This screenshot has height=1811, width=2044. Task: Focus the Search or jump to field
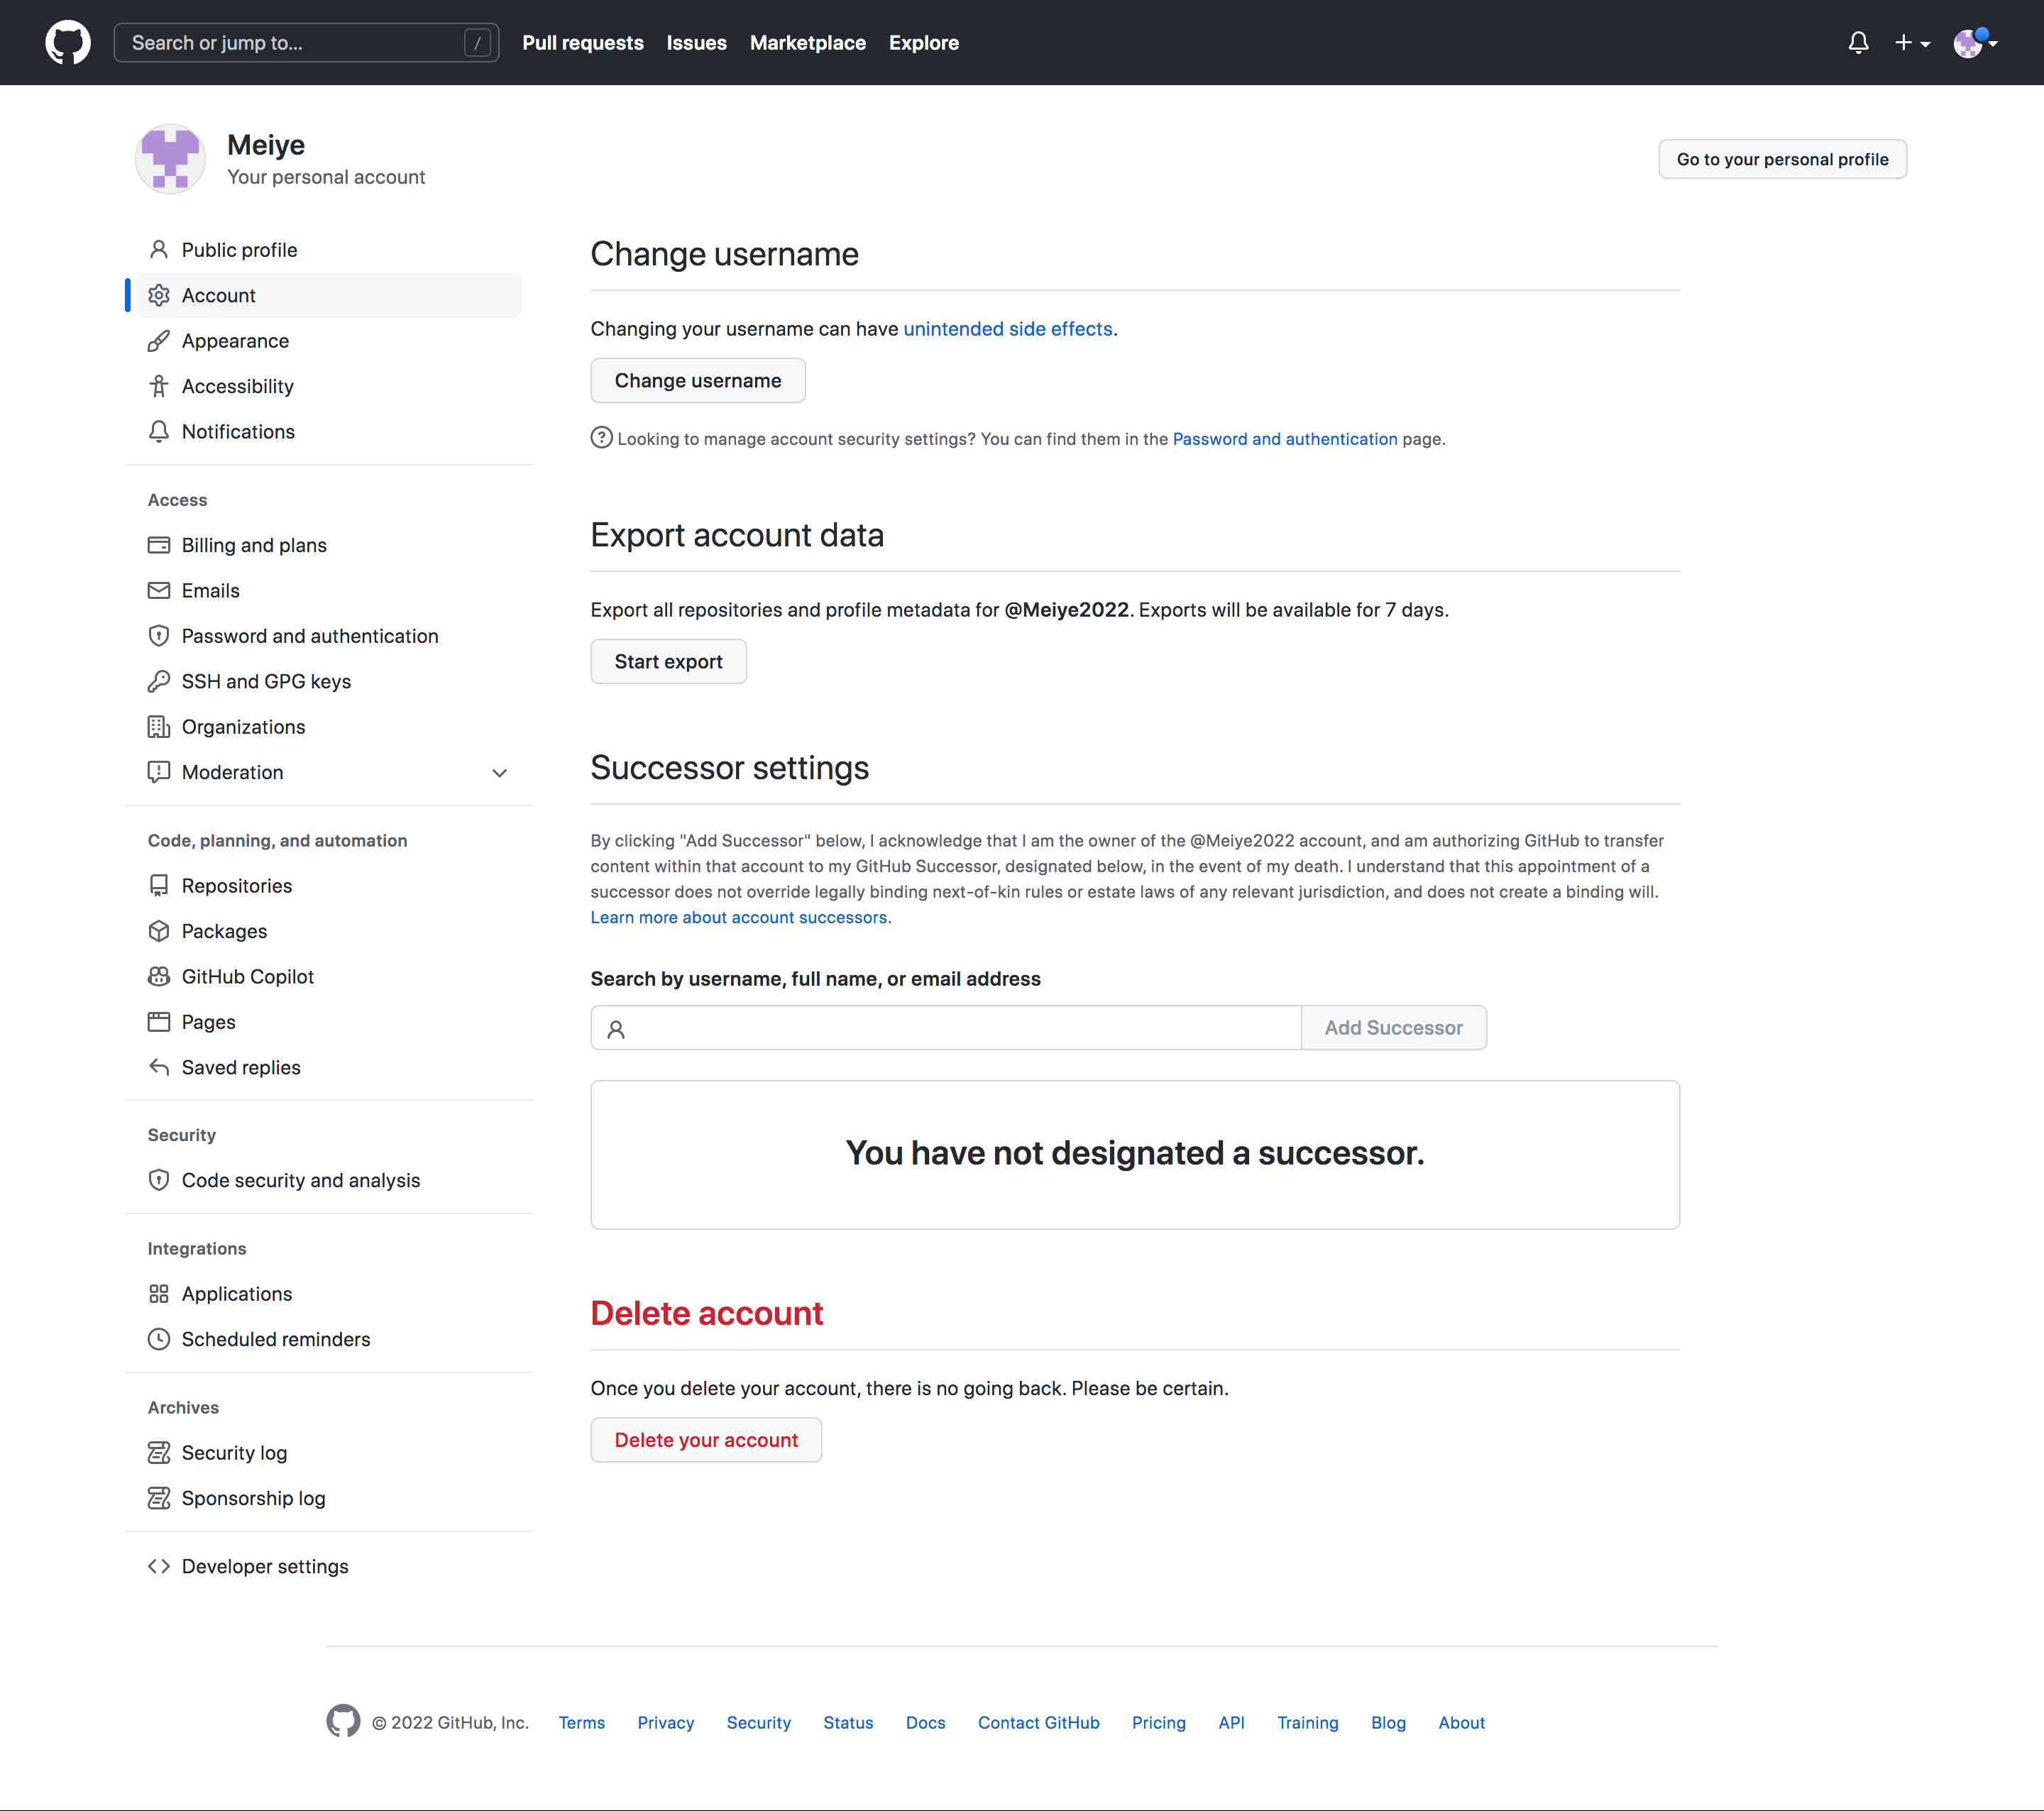pos(306,43)
